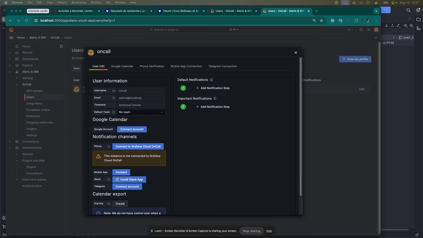Click the modal vertical scrollbar
The height and width of the screenshot is (238, 423).
click(x=300, y=127)
